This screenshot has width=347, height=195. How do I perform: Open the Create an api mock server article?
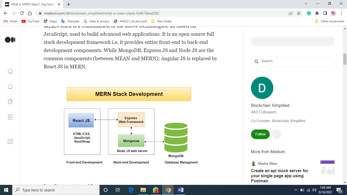point(279,176)
